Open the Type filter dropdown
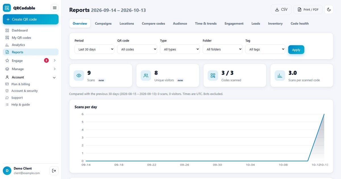The image size is (341, 179). click(x=180, y=49)
